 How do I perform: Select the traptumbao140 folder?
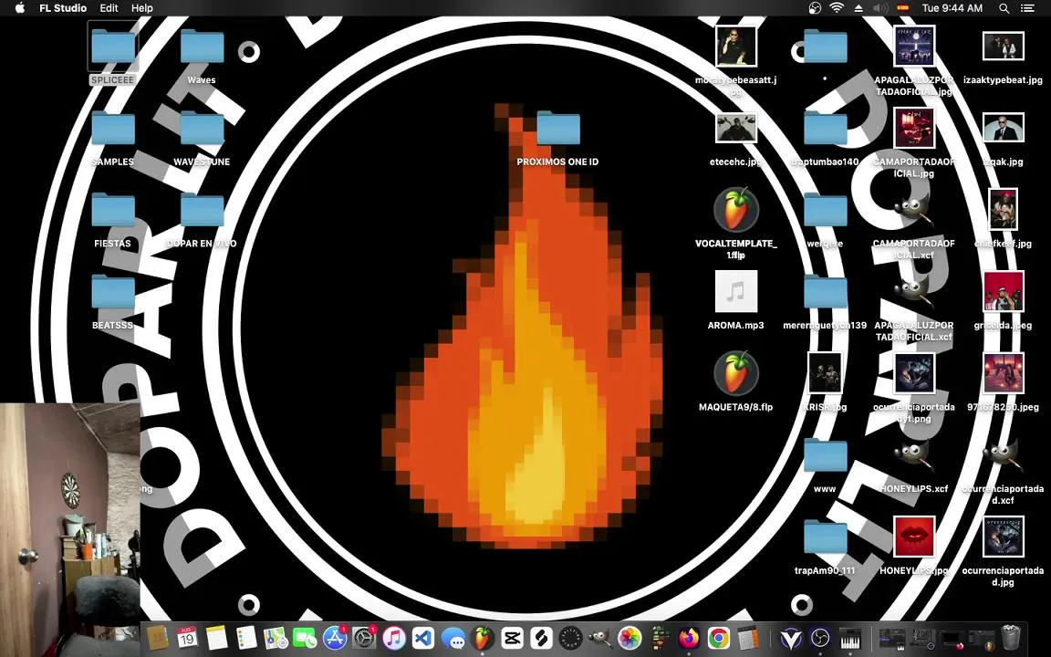pyautogui.click(x=825, y=128)
